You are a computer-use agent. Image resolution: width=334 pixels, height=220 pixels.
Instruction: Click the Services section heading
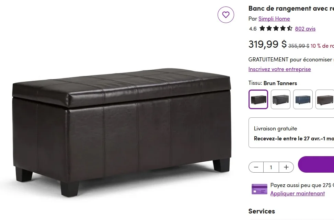pos(262,211)
